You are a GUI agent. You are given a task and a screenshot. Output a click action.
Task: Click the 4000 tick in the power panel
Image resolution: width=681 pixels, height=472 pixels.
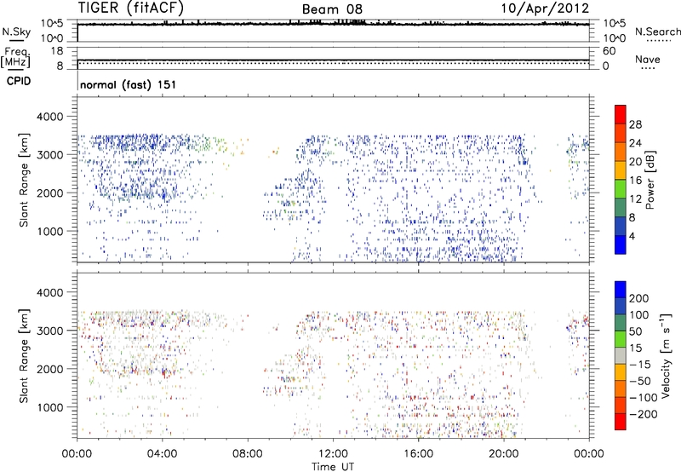[x=50, y=117]
